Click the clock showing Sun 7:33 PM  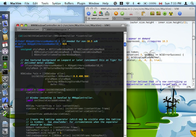(x=173, y=3)
